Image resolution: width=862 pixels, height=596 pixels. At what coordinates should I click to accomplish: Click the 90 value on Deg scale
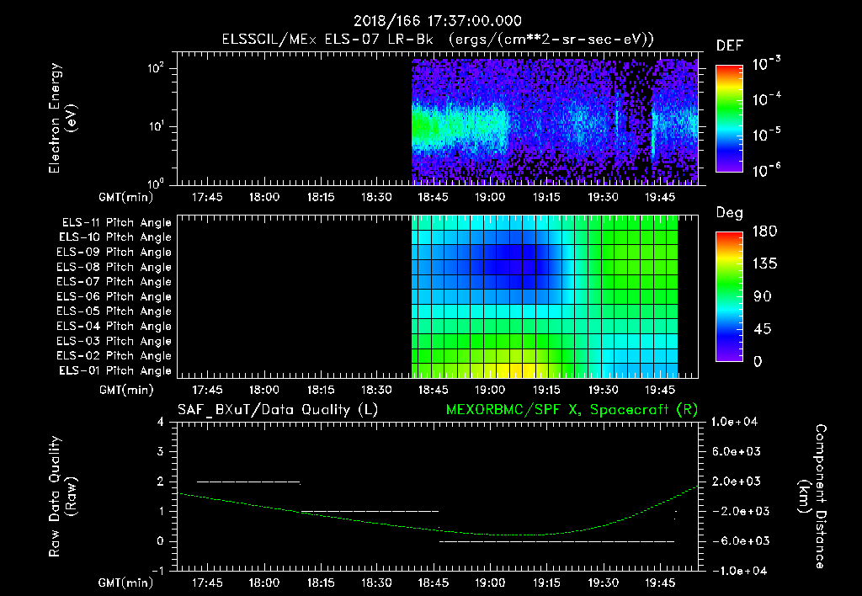(763, 296)
